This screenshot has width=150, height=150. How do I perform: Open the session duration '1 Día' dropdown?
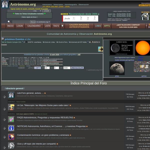click(37, 11)
